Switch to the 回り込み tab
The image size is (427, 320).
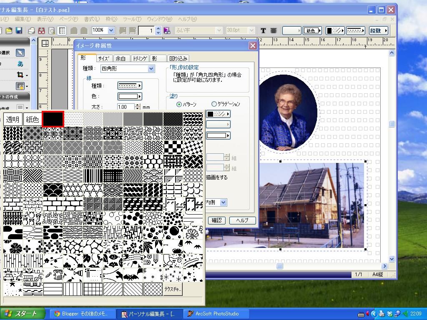pos(178,58)
